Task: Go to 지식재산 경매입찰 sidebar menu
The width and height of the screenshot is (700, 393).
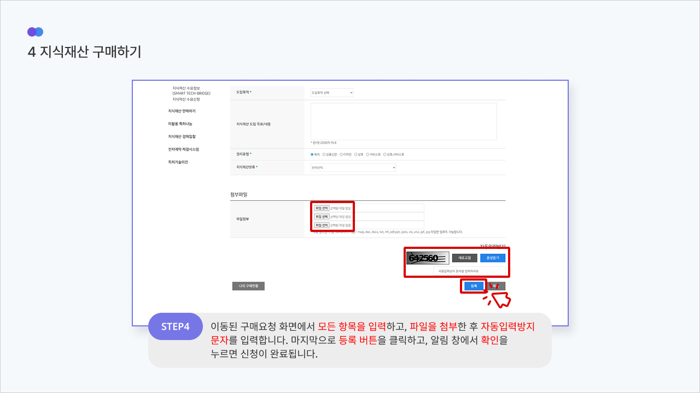Action: (182, 136)
